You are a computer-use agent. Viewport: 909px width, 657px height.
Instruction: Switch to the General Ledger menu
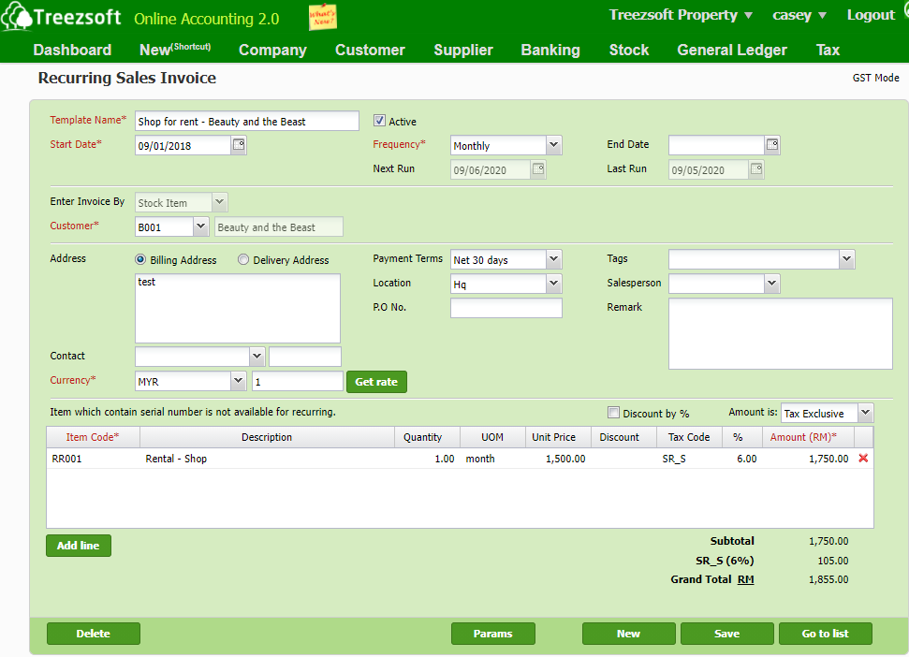coord(732,50)
